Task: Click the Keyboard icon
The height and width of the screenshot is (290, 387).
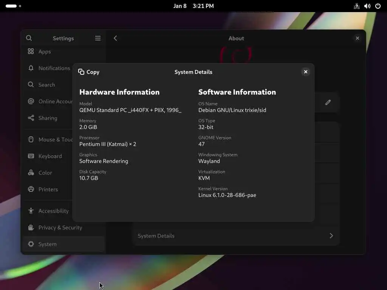Action: 31,156
